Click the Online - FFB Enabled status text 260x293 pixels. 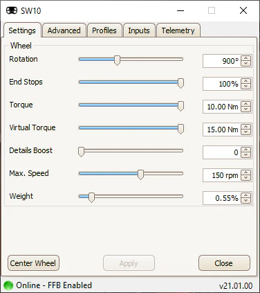point(54,285)
